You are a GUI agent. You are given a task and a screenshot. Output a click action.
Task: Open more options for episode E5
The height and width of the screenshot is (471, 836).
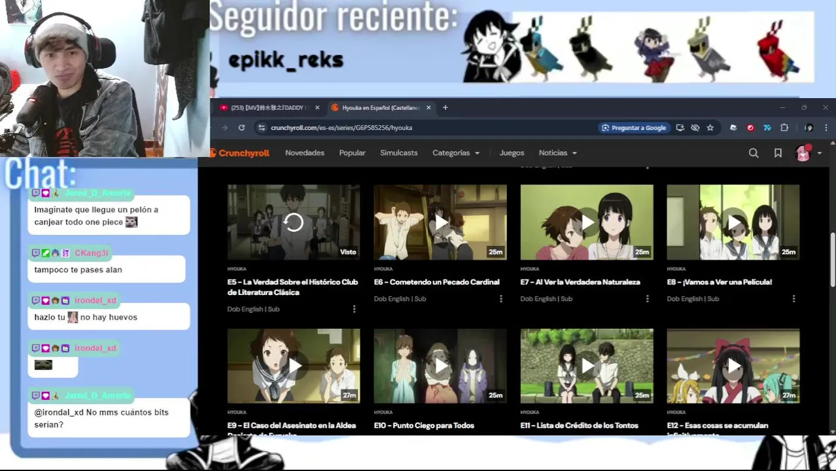coord(354,309)
